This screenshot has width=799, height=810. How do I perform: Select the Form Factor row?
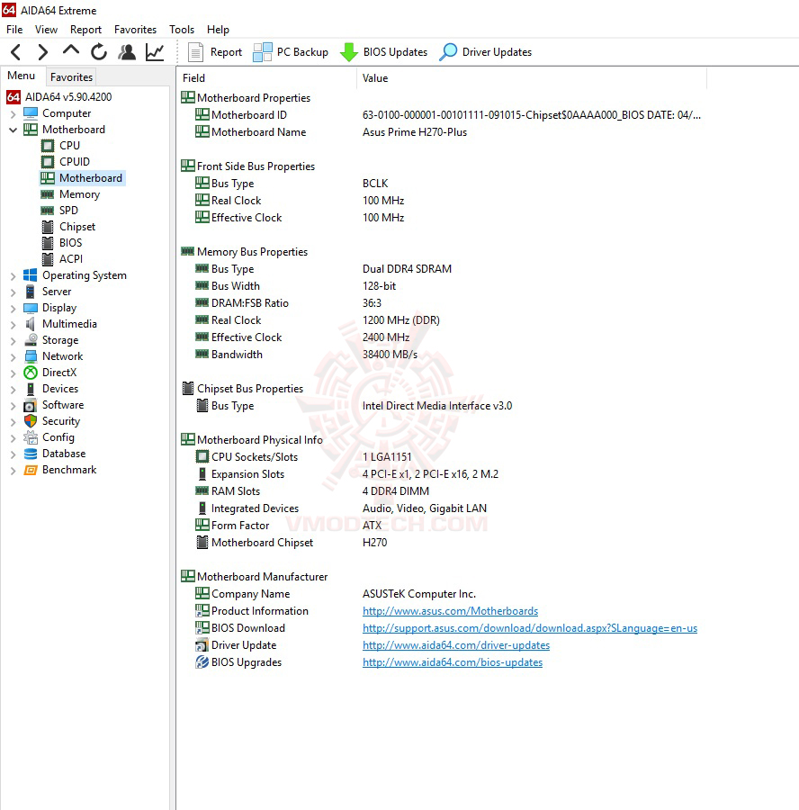(x=444, y=526)
